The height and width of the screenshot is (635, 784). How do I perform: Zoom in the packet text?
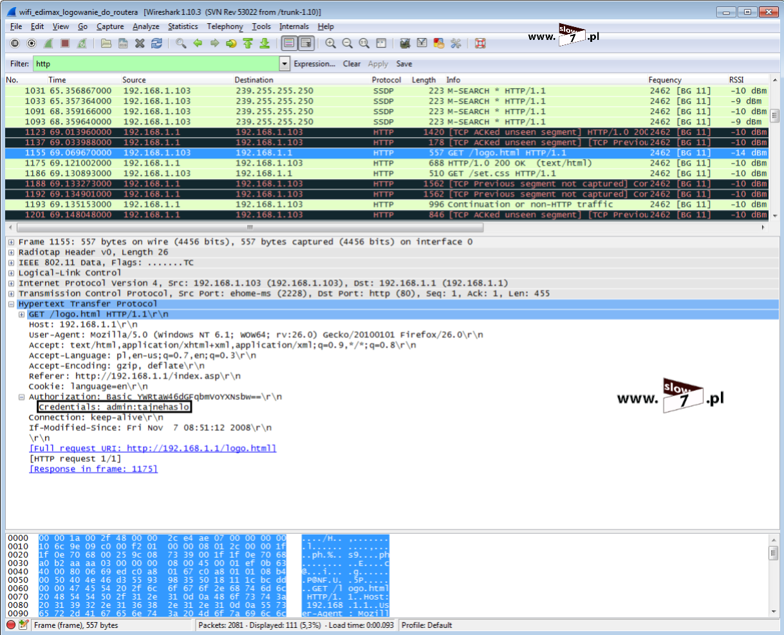[x=330, y=43]
